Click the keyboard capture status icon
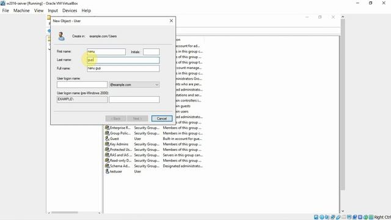Image resolution: width=391 pixels, height=220 pixels. 371,218
